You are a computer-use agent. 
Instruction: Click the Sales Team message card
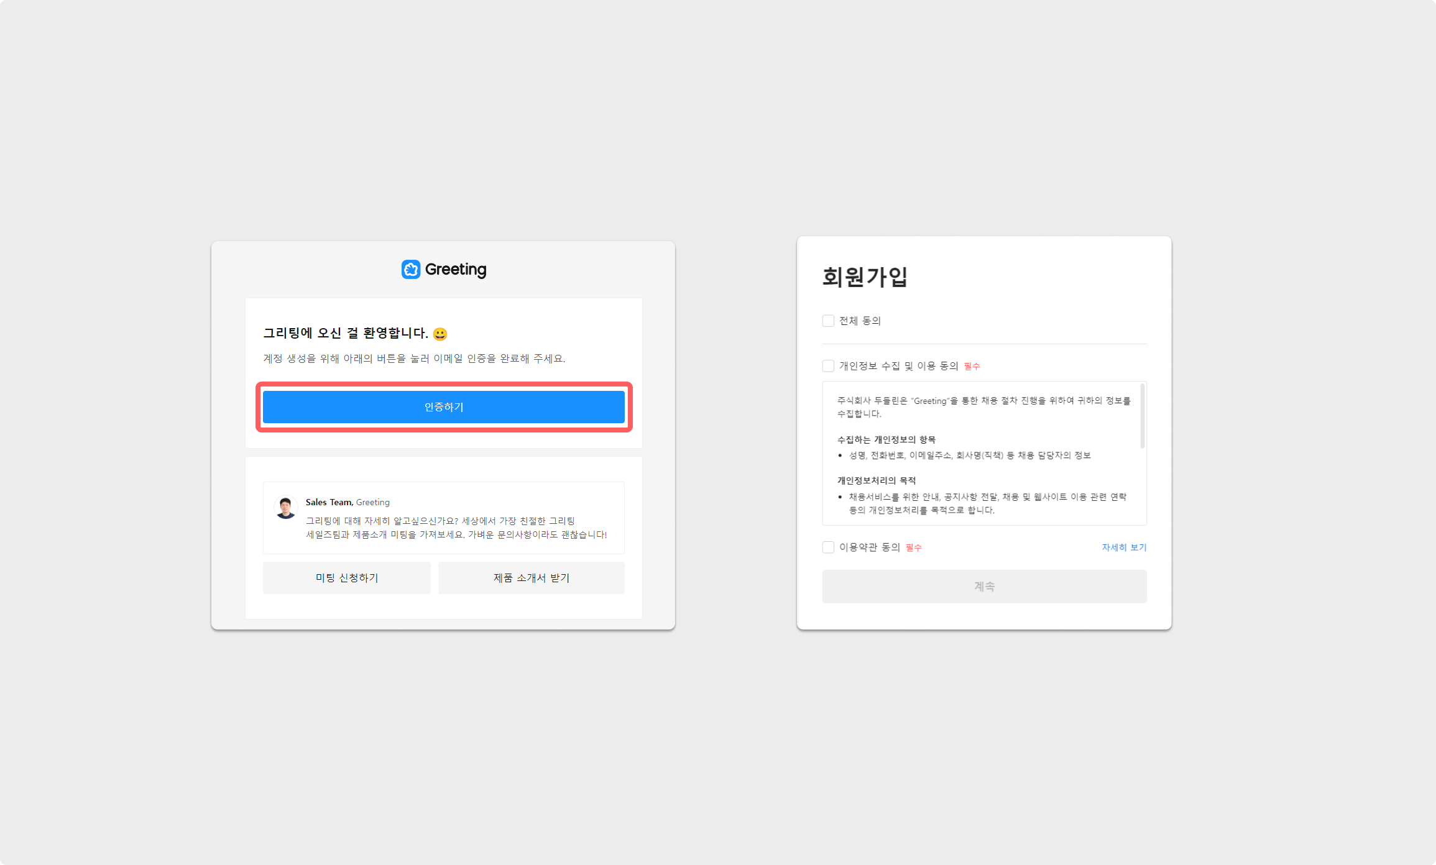tap(443, 518)
